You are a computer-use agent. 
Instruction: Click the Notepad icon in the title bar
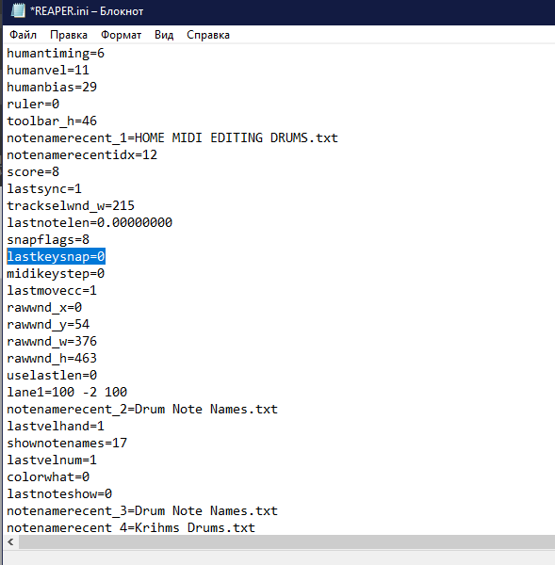[18, 10]
